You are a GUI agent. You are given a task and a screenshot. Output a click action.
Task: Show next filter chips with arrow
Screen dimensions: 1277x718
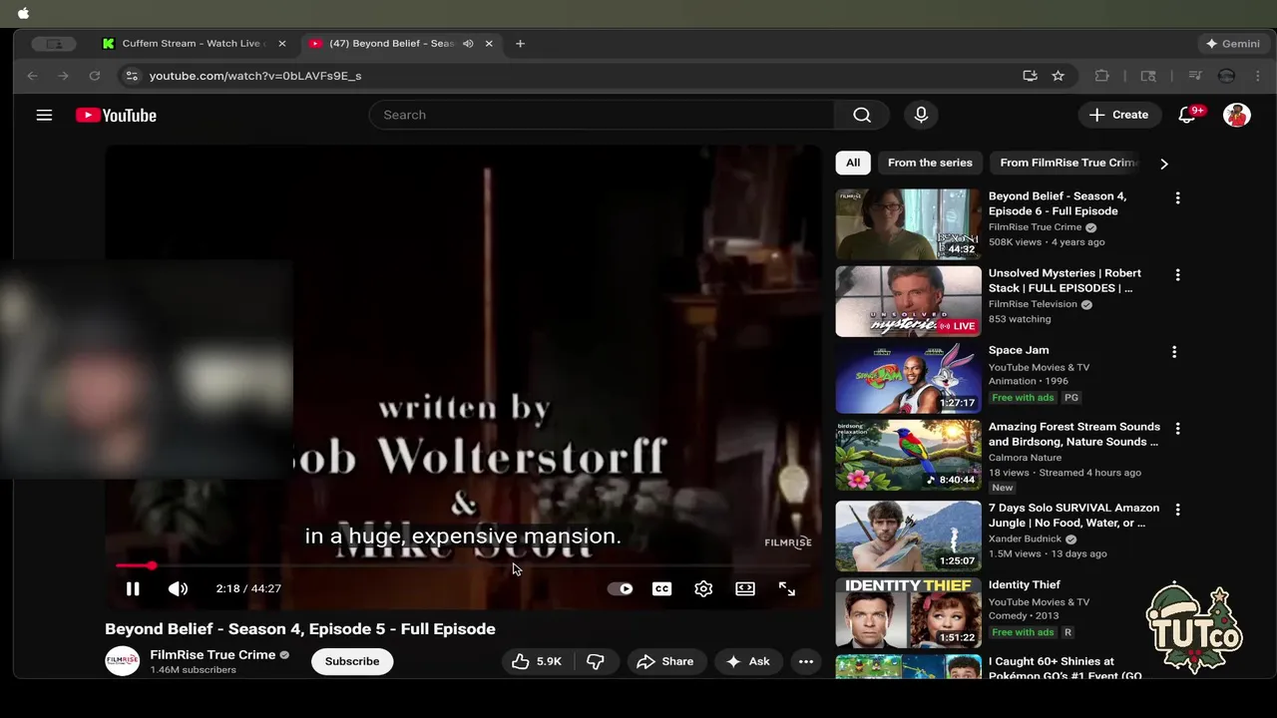click(1163, 164)
